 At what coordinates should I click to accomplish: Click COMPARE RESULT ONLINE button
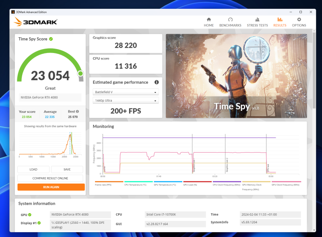(x=50, y=178)
